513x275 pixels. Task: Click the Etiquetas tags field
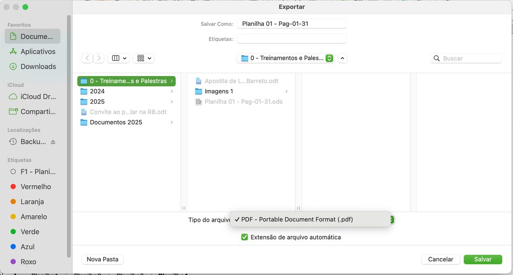click(x=292, y=39)
